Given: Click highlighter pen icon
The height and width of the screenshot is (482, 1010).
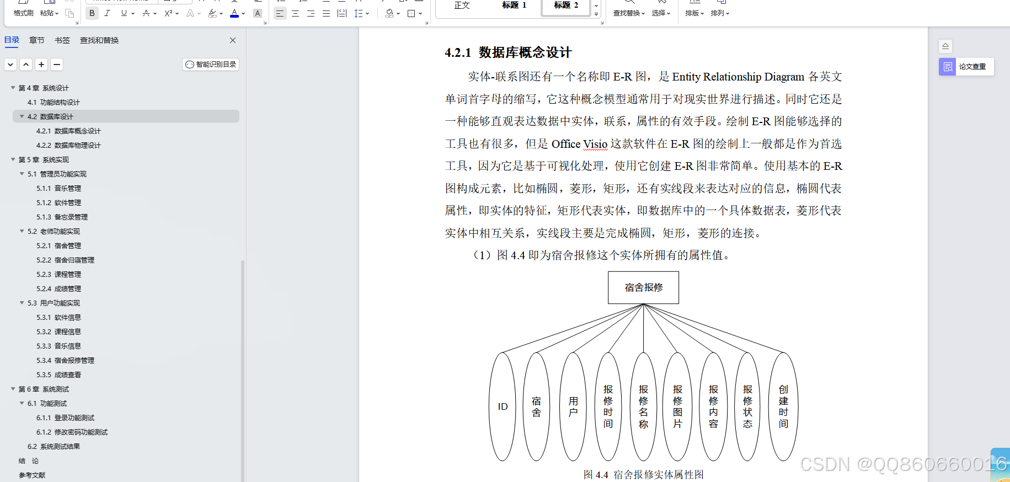Looking at the screenshot, I should pyautogui.click(x=212, y=13).
